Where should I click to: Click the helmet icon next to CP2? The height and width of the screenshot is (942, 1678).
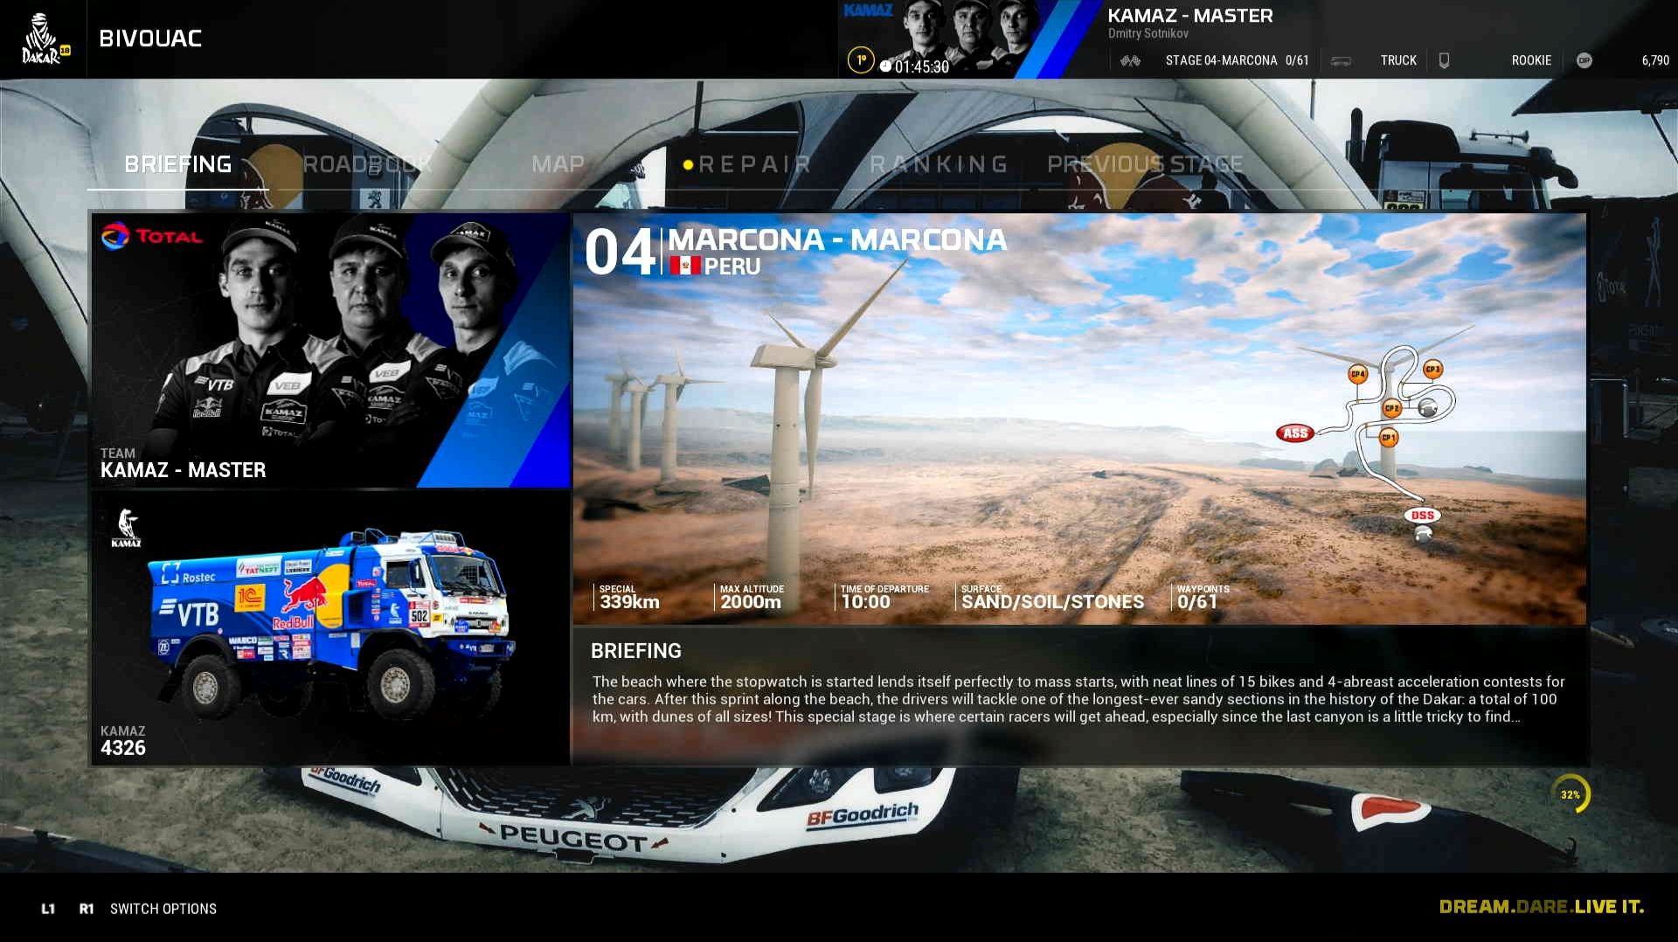(1428, 408)
